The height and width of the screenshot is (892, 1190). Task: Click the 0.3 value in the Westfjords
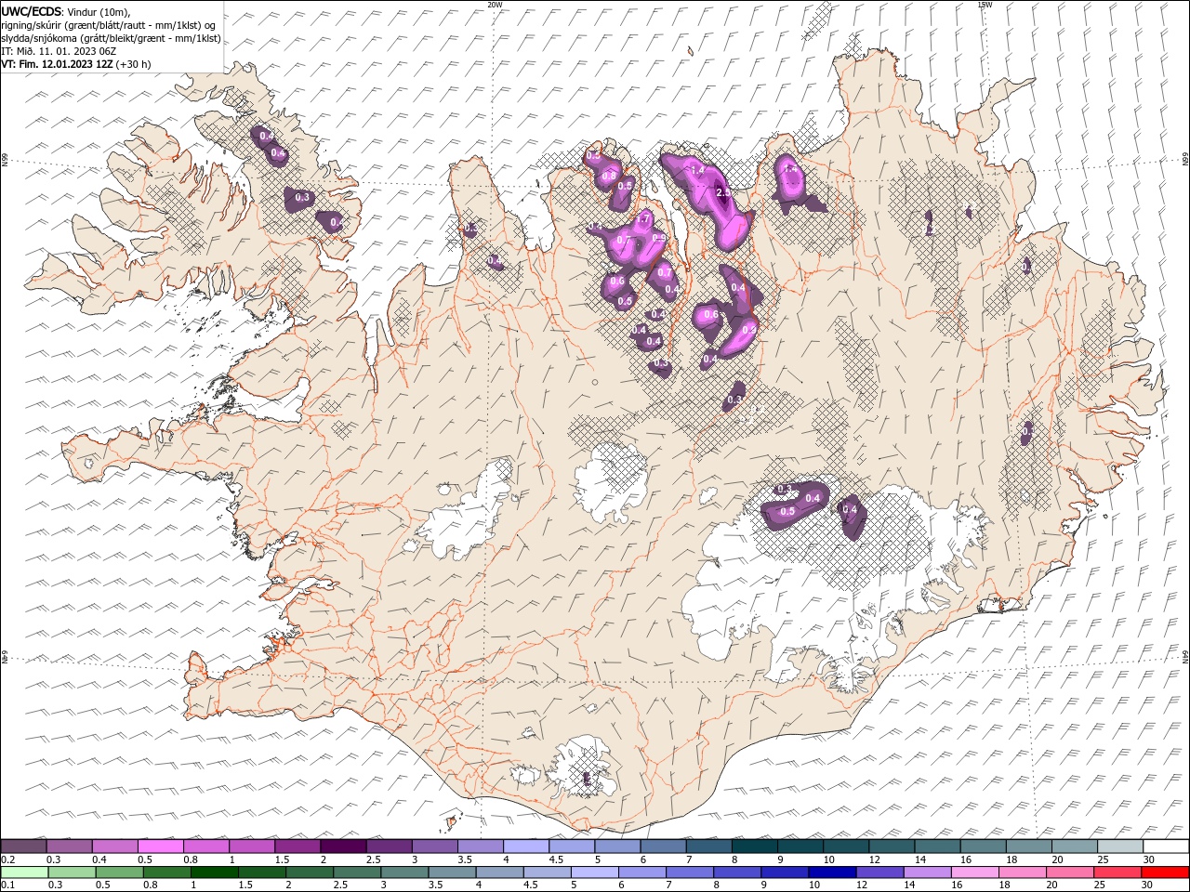[302, 197]
